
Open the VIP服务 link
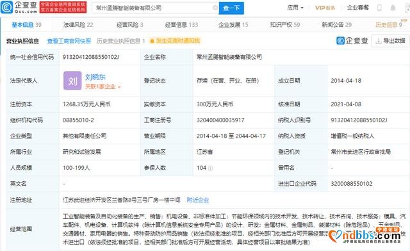point(325,8)
